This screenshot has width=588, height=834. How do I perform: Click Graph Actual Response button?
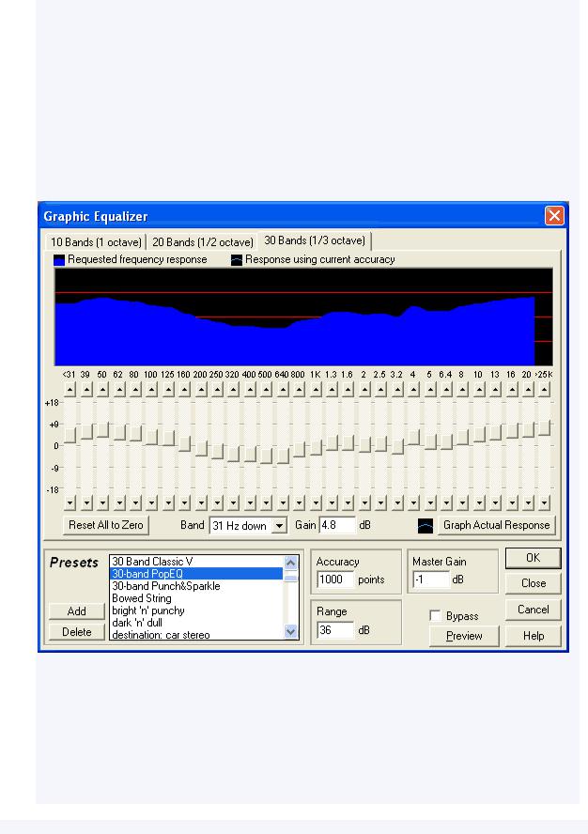(x=496, y=525)
